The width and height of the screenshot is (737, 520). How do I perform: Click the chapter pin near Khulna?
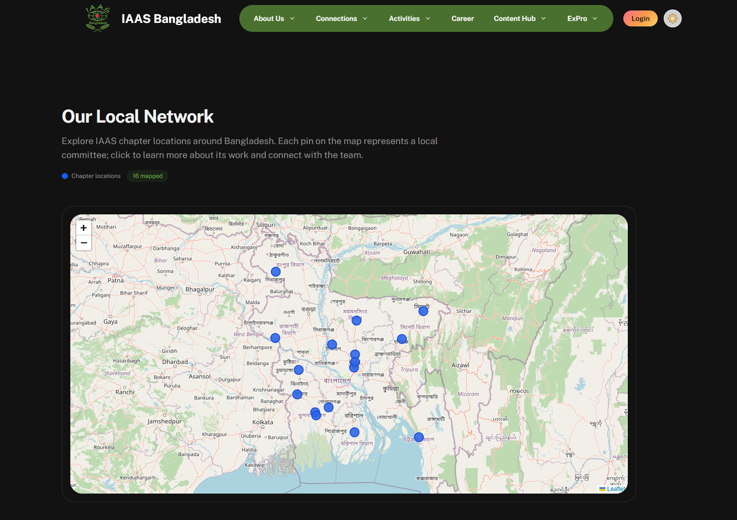[x=316, y=414]
